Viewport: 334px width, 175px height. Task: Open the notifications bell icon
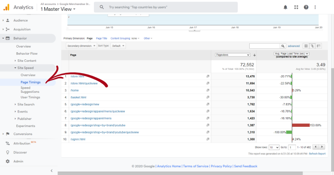pos(285,7)
